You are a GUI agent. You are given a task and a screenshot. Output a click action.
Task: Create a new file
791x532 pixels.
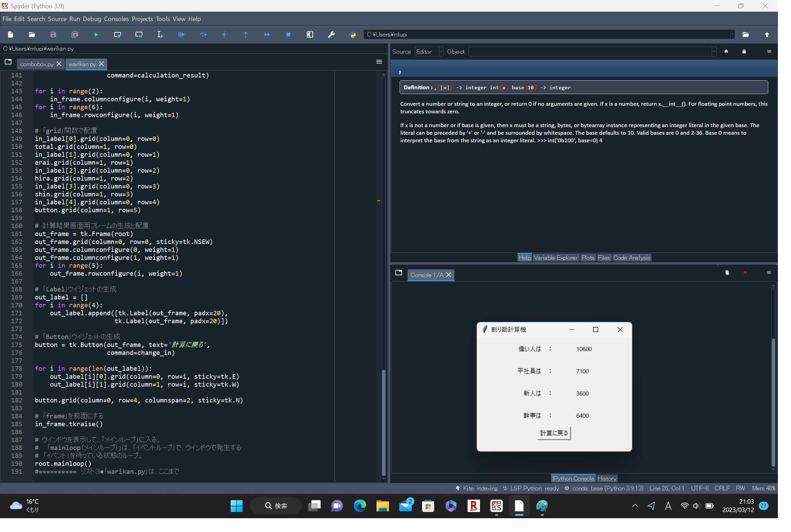point(10,34)
